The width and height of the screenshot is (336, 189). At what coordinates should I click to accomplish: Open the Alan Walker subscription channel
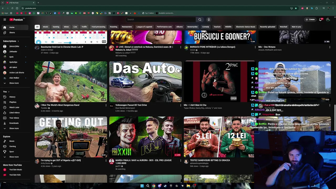pos(14,78)
